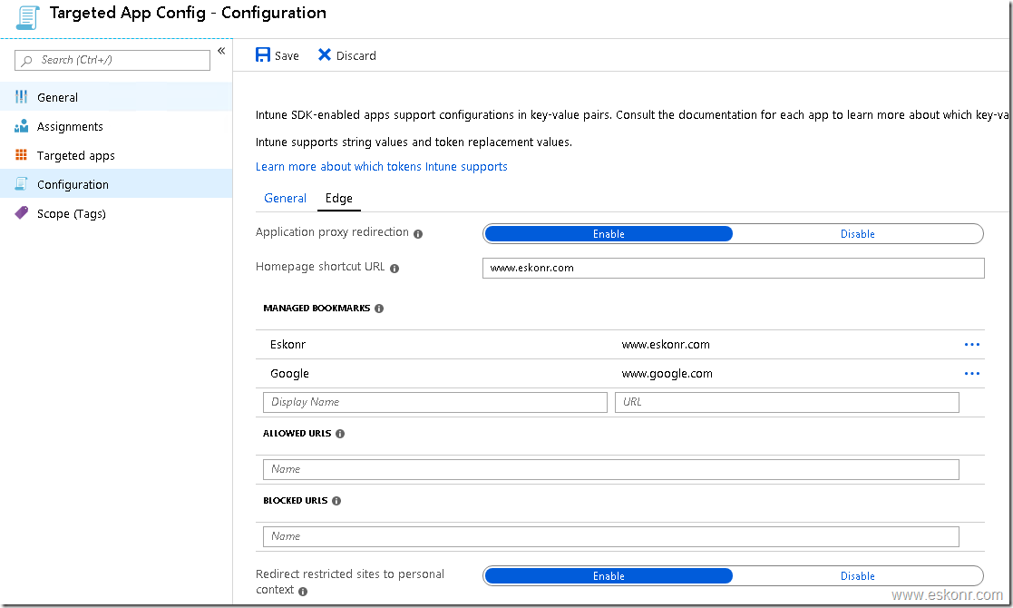The image size is (1013, 608).
Task: Select Scope (Tags) in the sidebar
Action: click(x=73, y=213)
